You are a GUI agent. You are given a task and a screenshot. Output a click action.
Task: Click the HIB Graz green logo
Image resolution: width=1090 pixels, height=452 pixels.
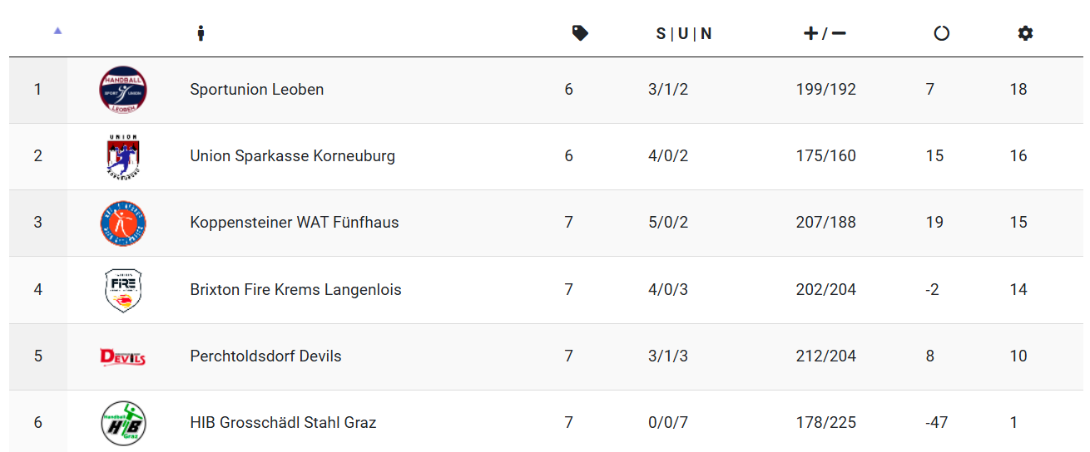(123, 423)
